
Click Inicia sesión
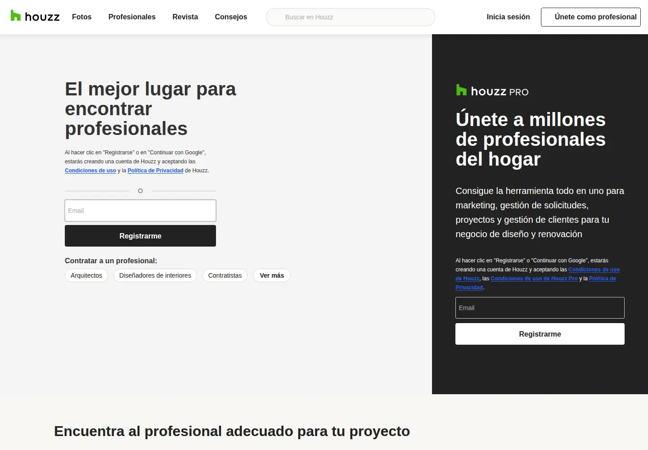point(508,17)
